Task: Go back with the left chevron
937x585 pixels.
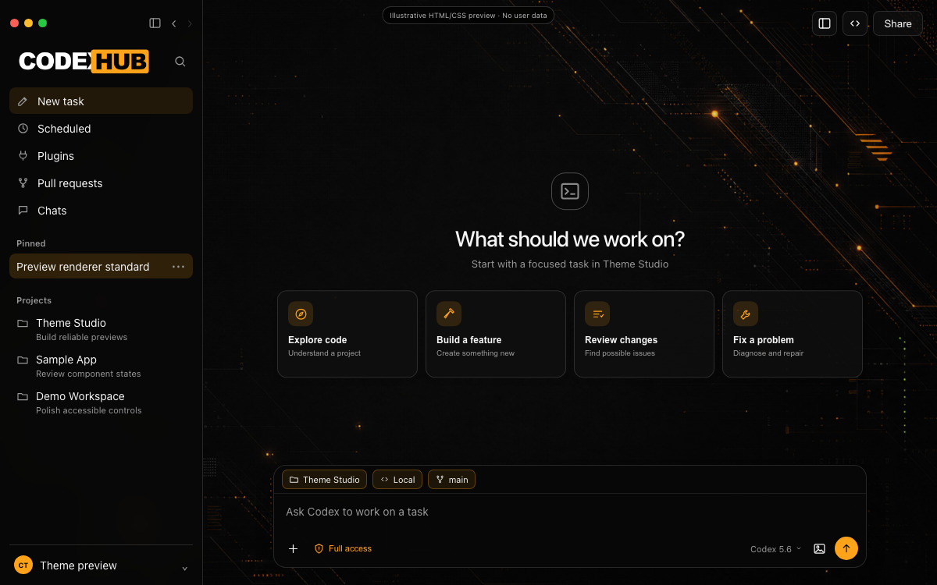Action: [x=173, y=23]
